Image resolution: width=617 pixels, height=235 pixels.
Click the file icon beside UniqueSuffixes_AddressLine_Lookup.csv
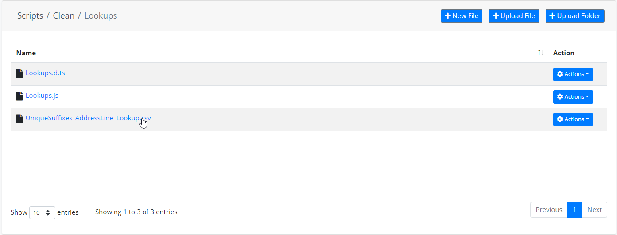(19, 119)
